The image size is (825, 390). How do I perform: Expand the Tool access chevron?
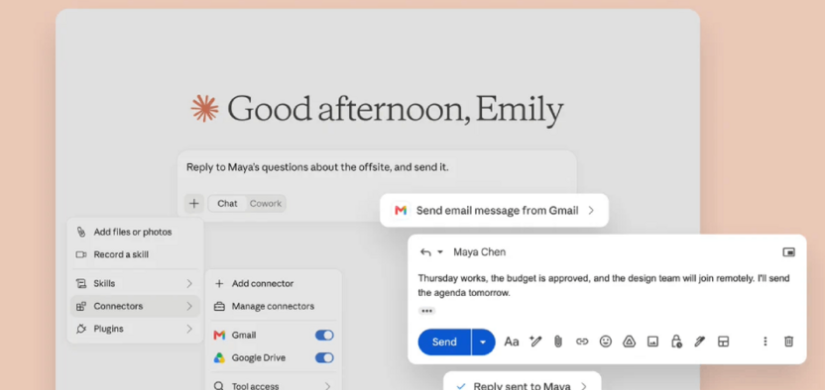point(327,386)
